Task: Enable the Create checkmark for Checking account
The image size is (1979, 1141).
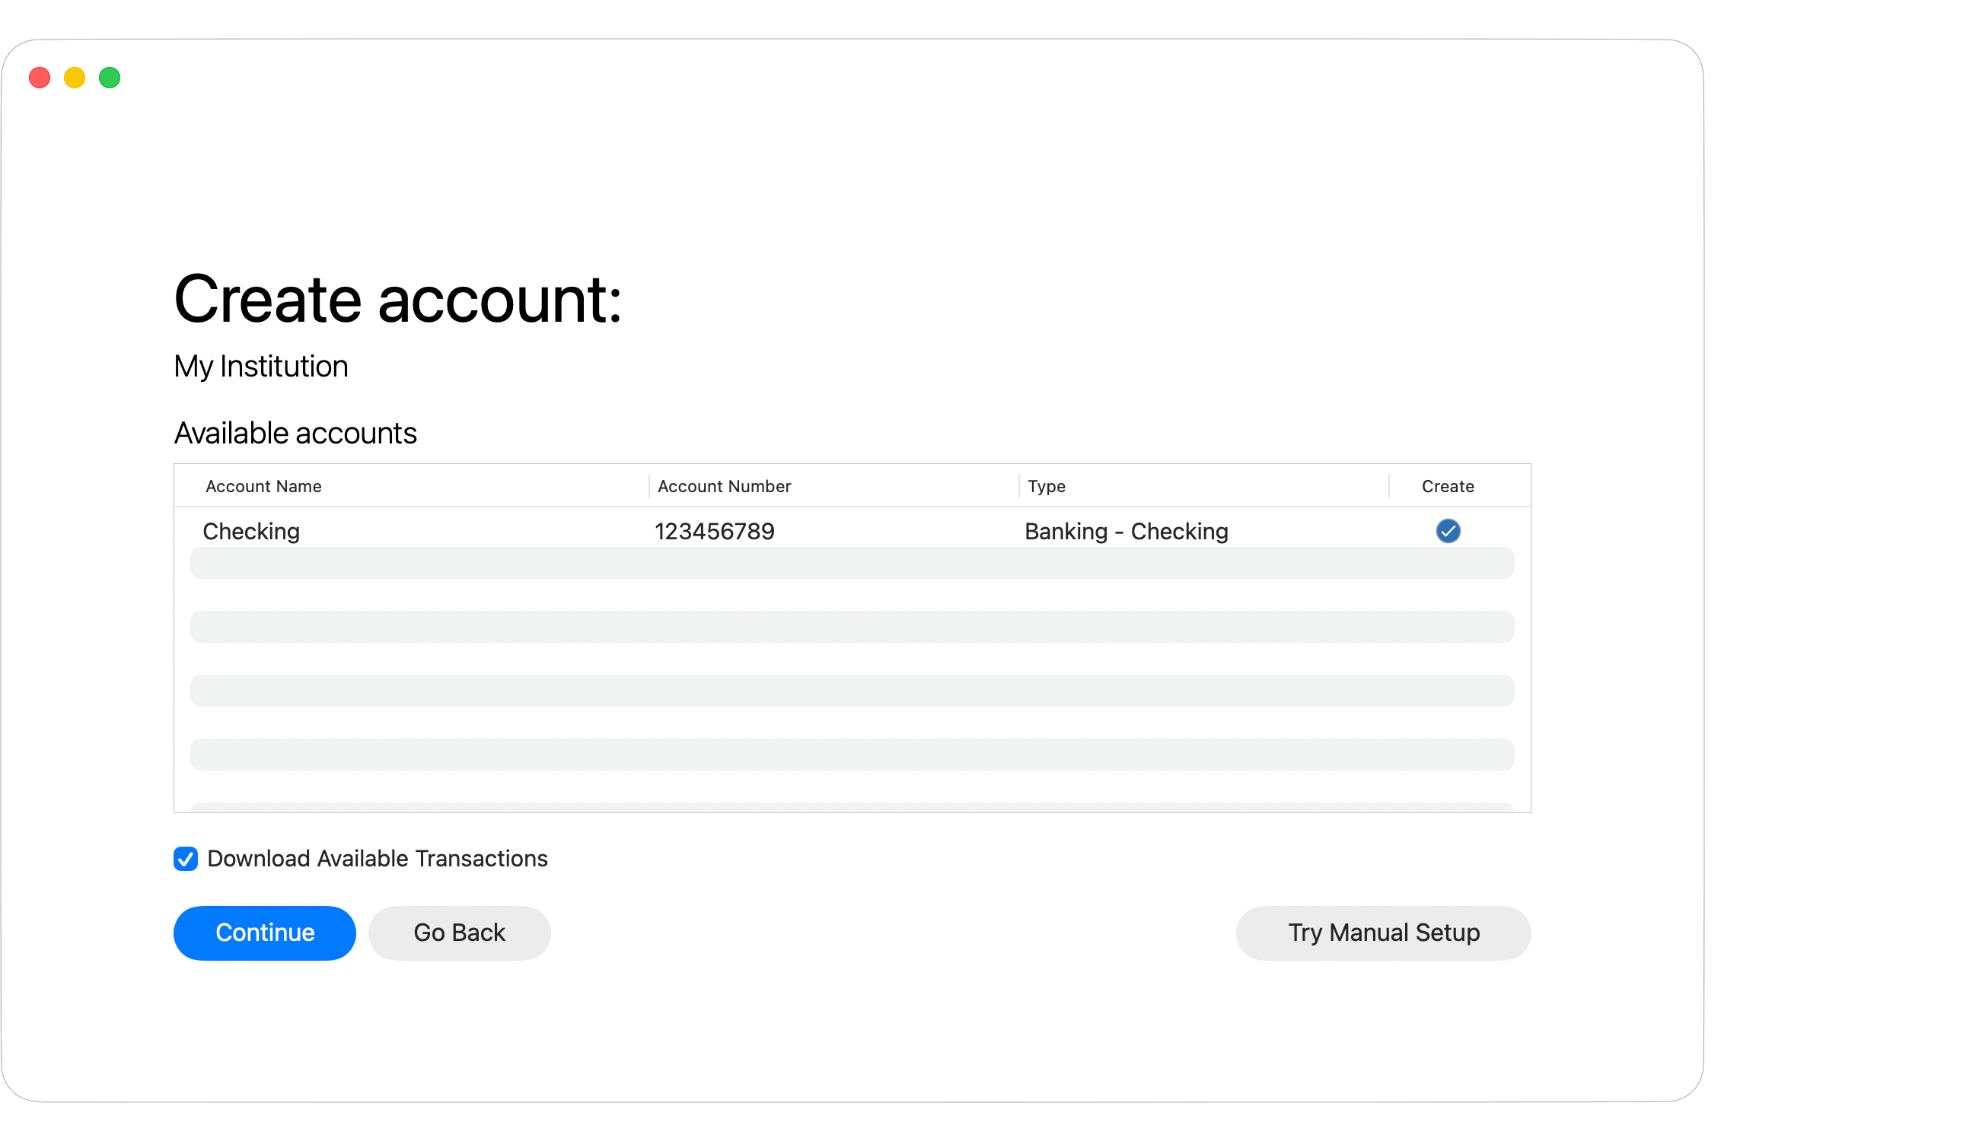Action: pos(1448,531)
